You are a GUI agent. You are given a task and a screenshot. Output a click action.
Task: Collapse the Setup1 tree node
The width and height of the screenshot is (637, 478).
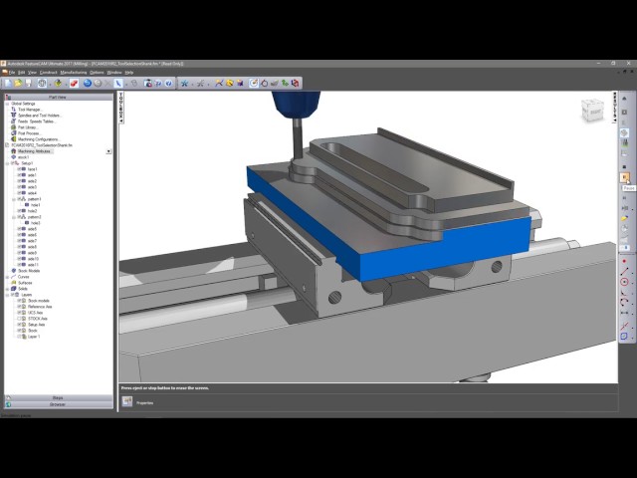[x=7, y=163]
